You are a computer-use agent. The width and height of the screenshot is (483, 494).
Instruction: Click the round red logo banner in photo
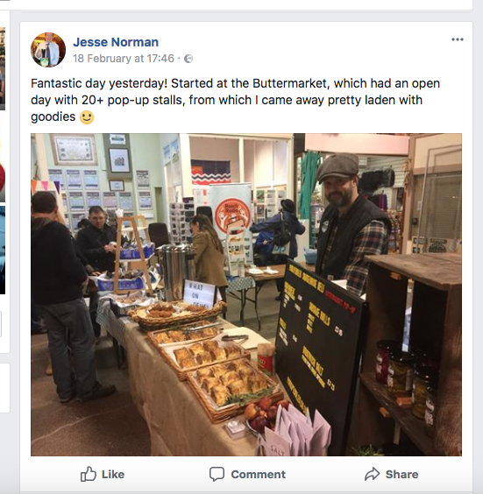pos(232,215)
